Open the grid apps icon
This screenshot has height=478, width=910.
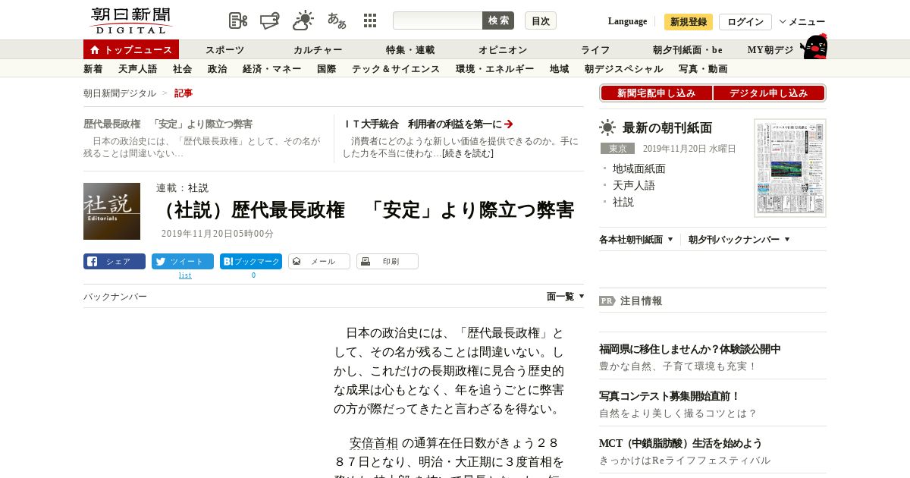click(x=370, y=20)
